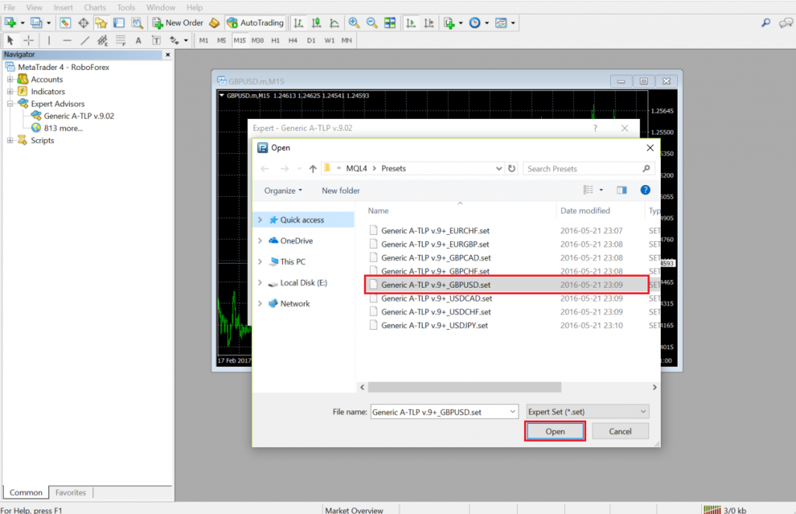
Task: Select the Text Label tool
Action: coord(156,40)
